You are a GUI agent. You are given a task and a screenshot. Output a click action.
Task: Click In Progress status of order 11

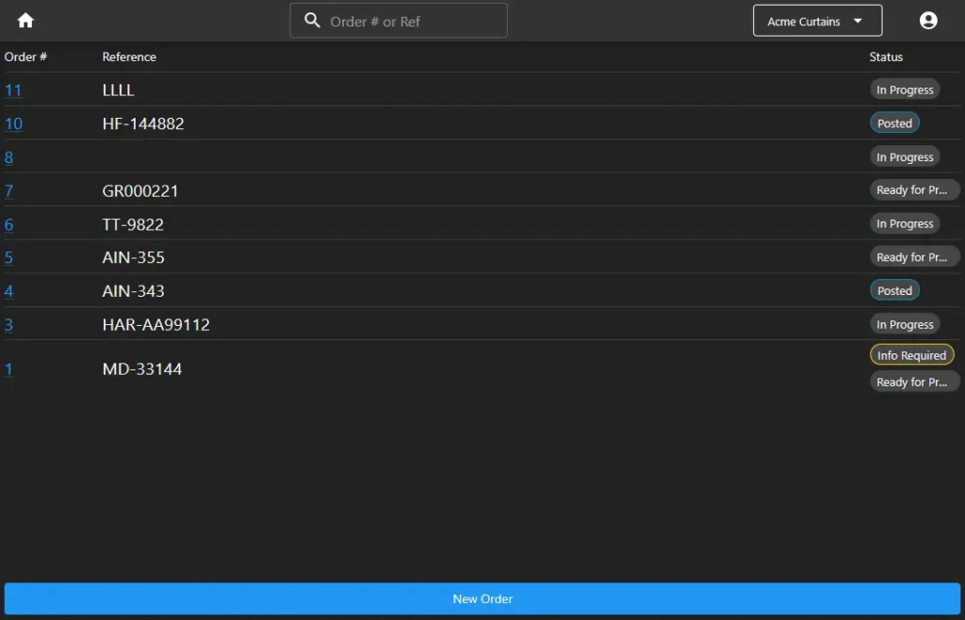click(905, 90)
